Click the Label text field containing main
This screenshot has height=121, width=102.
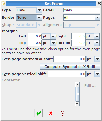(82, 10)
